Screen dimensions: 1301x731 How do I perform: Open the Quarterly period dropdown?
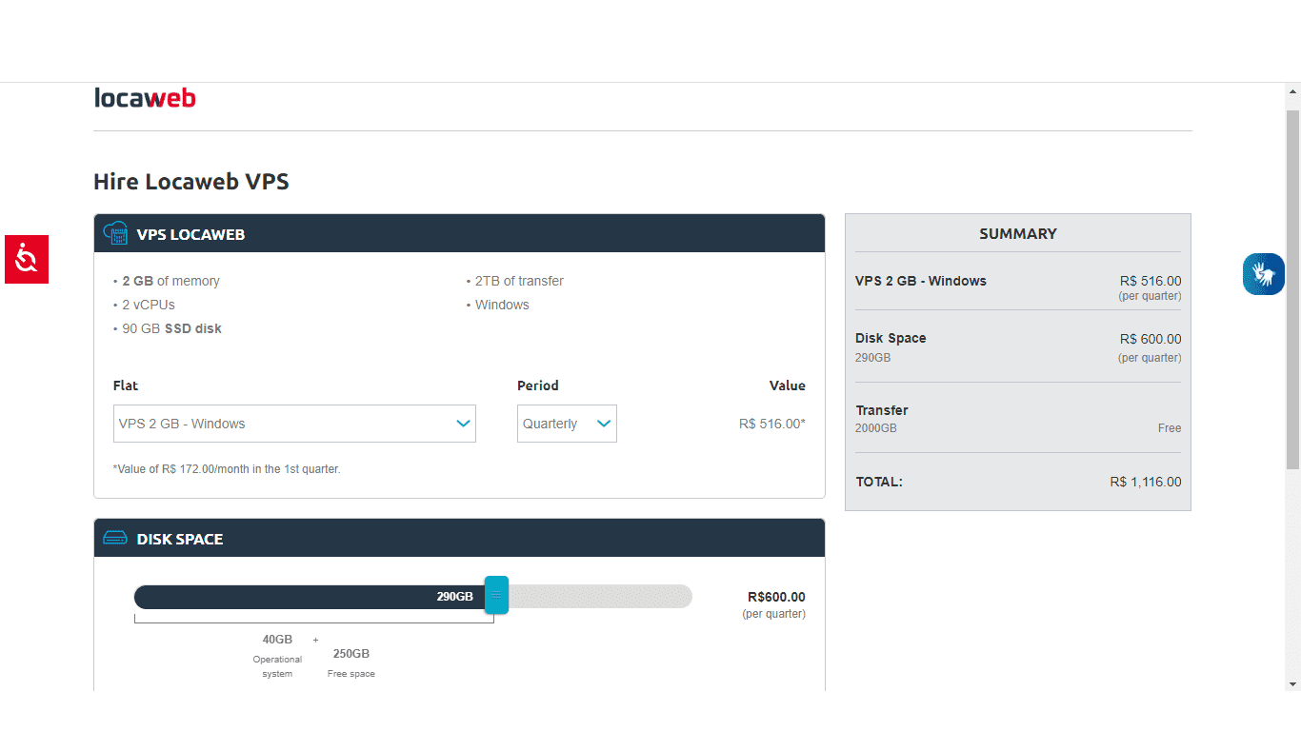coord(567,424)
